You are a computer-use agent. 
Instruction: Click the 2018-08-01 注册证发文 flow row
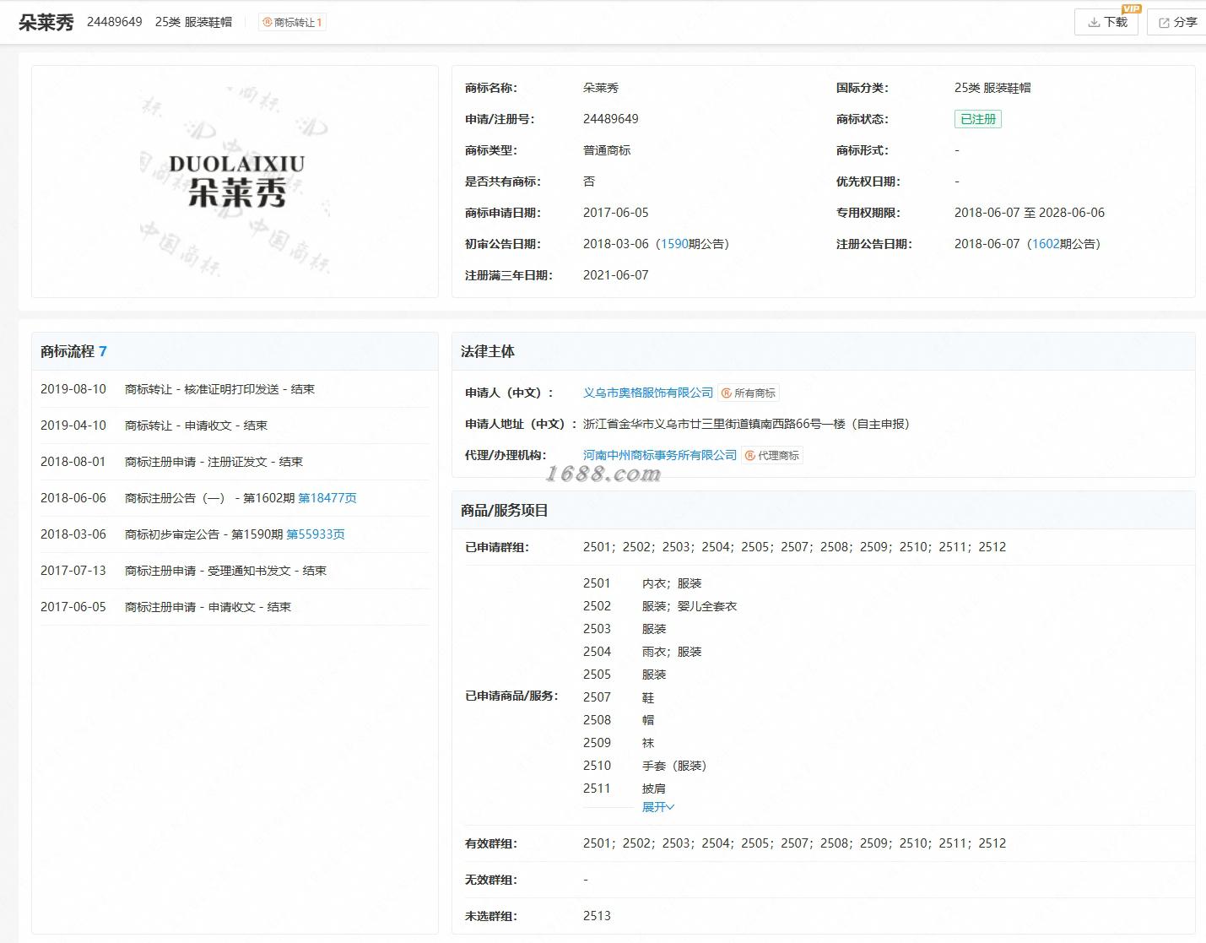[235, 462]
